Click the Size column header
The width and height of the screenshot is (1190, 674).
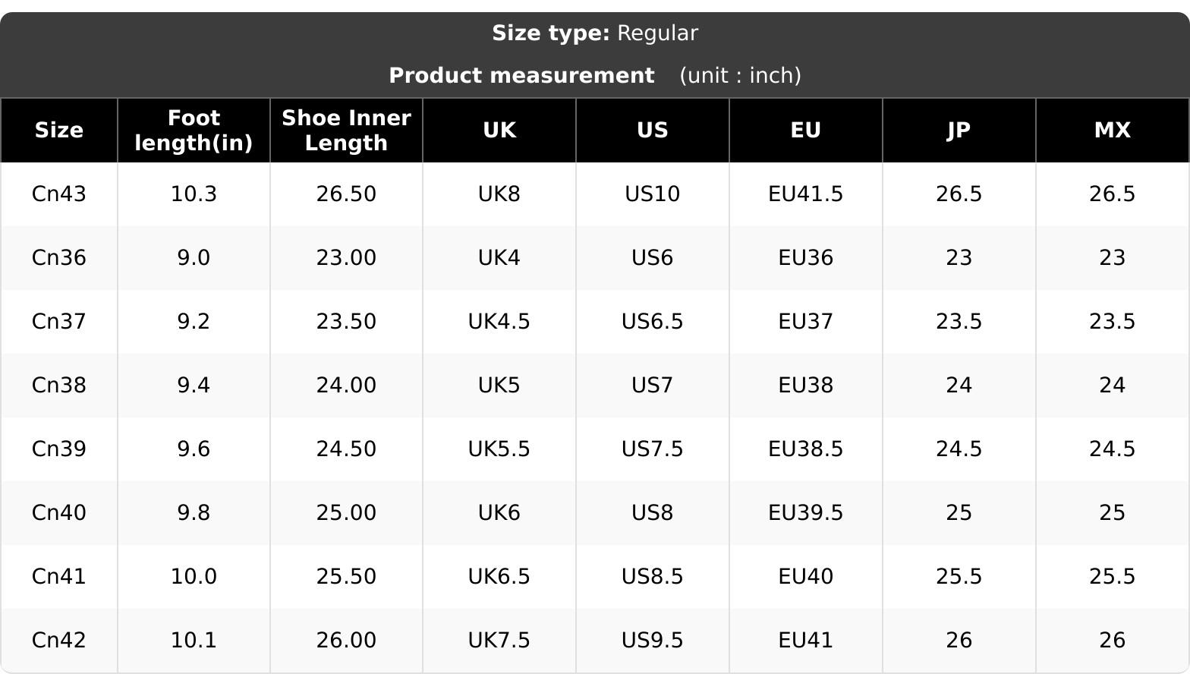[x=59, y=130]
